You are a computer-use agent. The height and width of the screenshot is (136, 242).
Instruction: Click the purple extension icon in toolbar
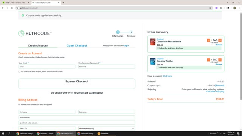(x=216, y=8)
